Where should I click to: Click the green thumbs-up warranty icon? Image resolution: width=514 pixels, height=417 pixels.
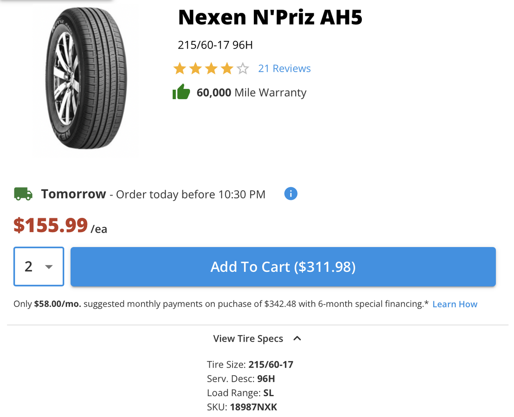point(181,92)
